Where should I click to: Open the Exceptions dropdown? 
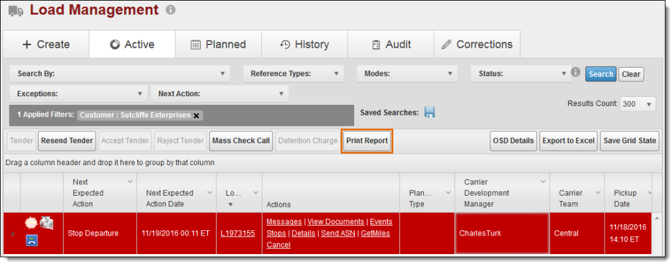coord(78,94)
